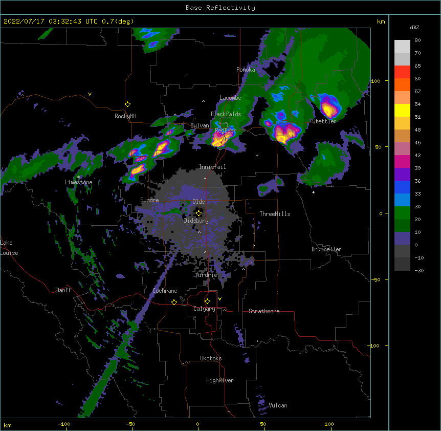Select the light blue 30-33 dBZ legend swatch
Image resolution: width=441 pixels, height=431 pixels.
[x=402, y=200]
